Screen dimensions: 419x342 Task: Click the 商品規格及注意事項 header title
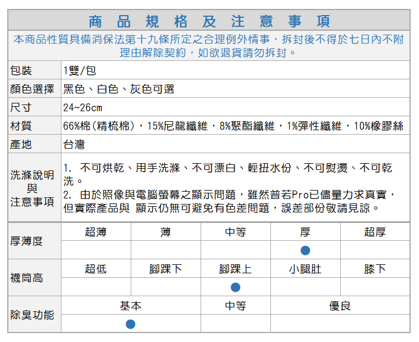(x=209, y=21)
